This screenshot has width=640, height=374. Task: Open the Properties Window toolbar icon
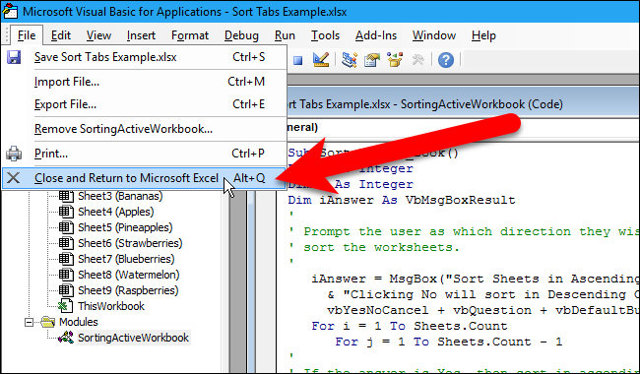tap(372, 60)
